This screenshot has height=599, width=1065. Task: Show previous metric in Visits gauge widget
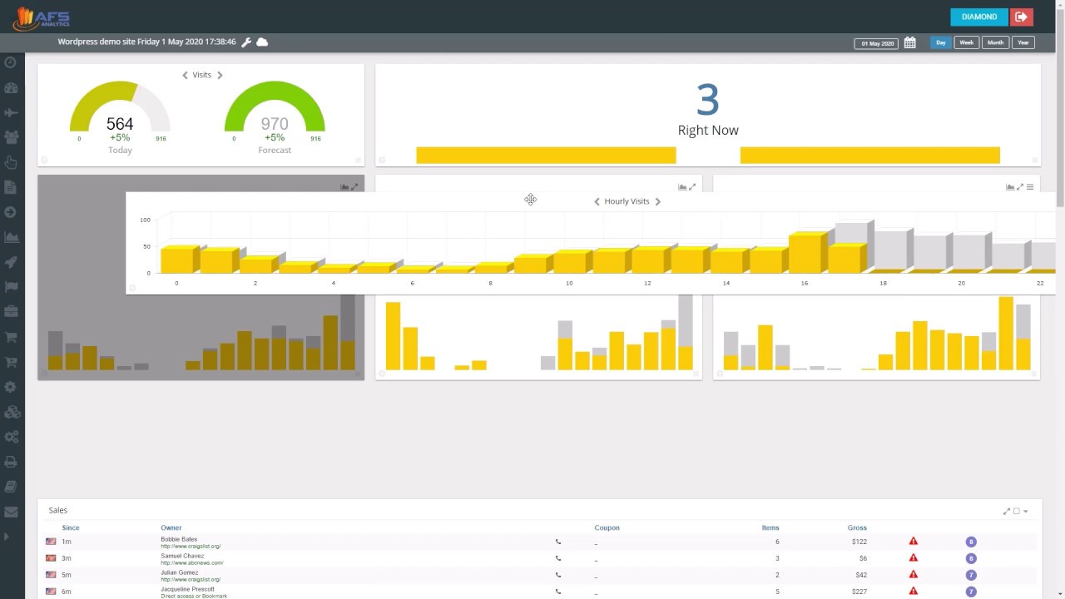coord(185,75)
